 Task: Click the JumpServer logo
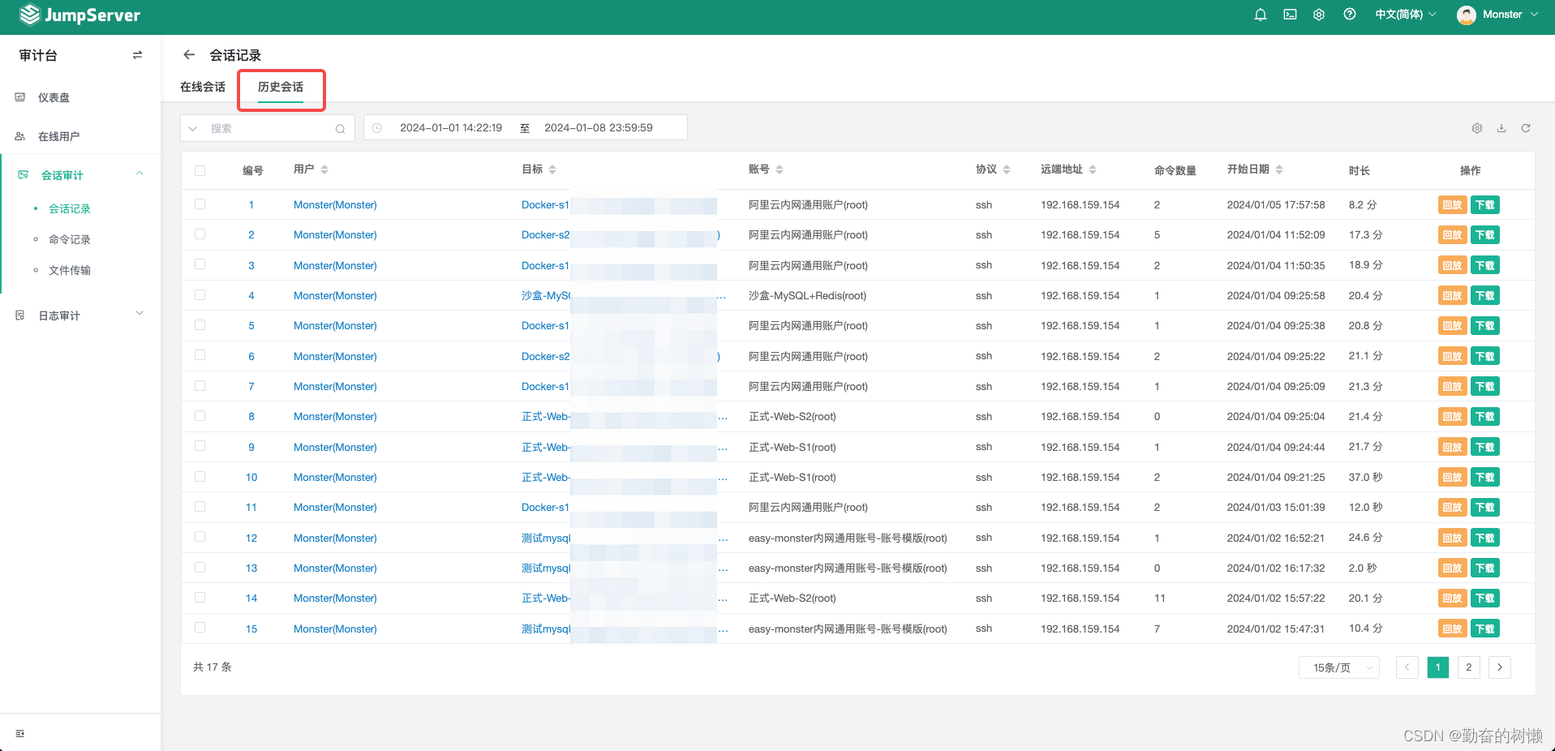[79, 15]
